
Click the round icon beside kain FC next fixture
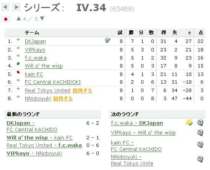click(x=200, y=145)
